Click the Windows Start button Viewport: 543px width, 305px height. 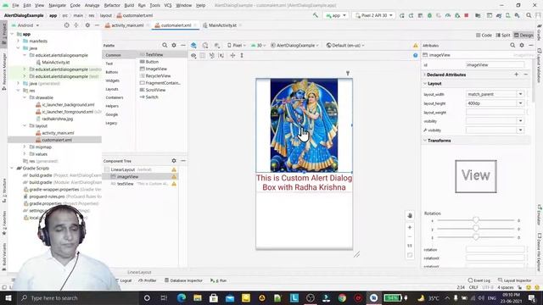pyautogui.click(x=8, y=297)
